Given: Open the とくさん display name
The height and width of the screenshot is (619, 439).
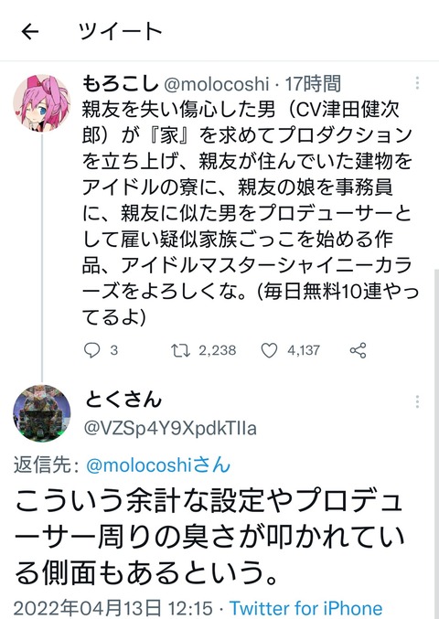Looking at the screenshot, I should tap(123, 400).
